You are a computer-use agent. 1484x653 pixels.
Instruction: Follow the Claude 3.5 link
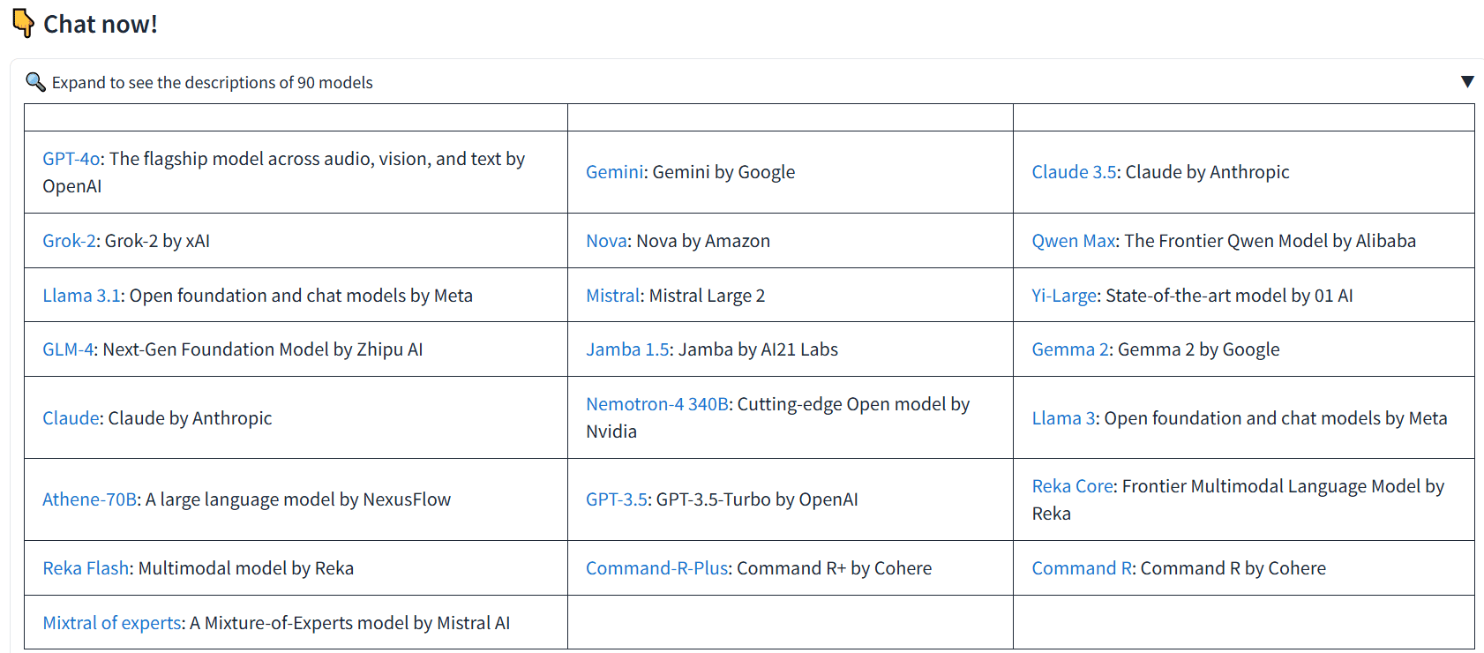pyautogui.click(x=1074, y=172)
